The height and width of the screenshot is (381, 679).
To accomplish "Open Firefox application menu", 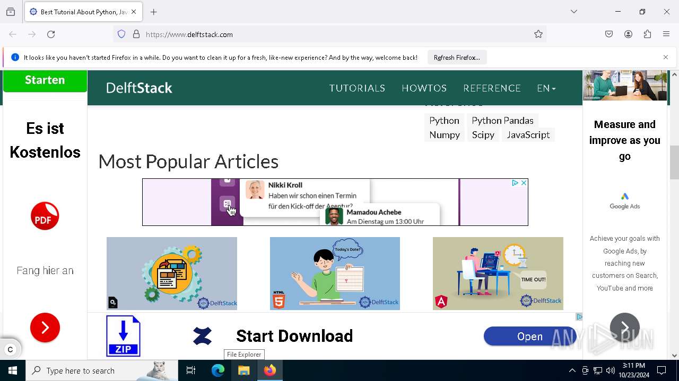I will [666, 34].
